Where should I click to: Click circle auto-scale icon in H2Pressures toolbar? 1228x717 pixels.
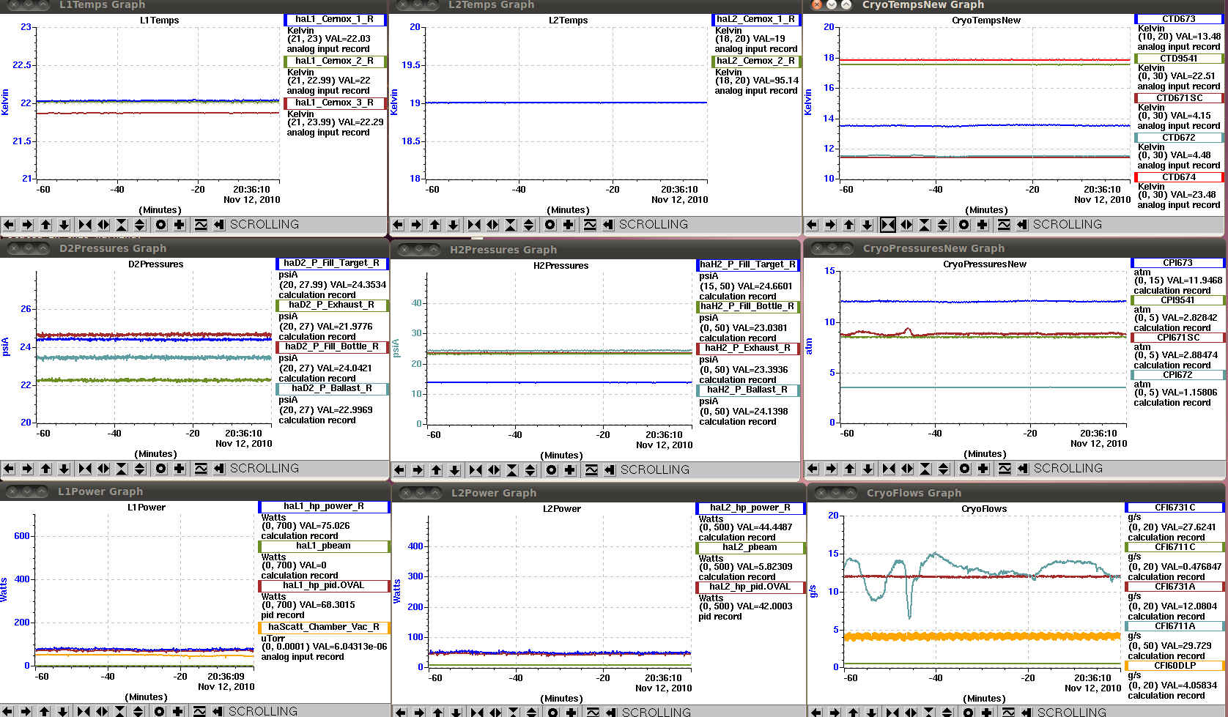pos(552,470)
